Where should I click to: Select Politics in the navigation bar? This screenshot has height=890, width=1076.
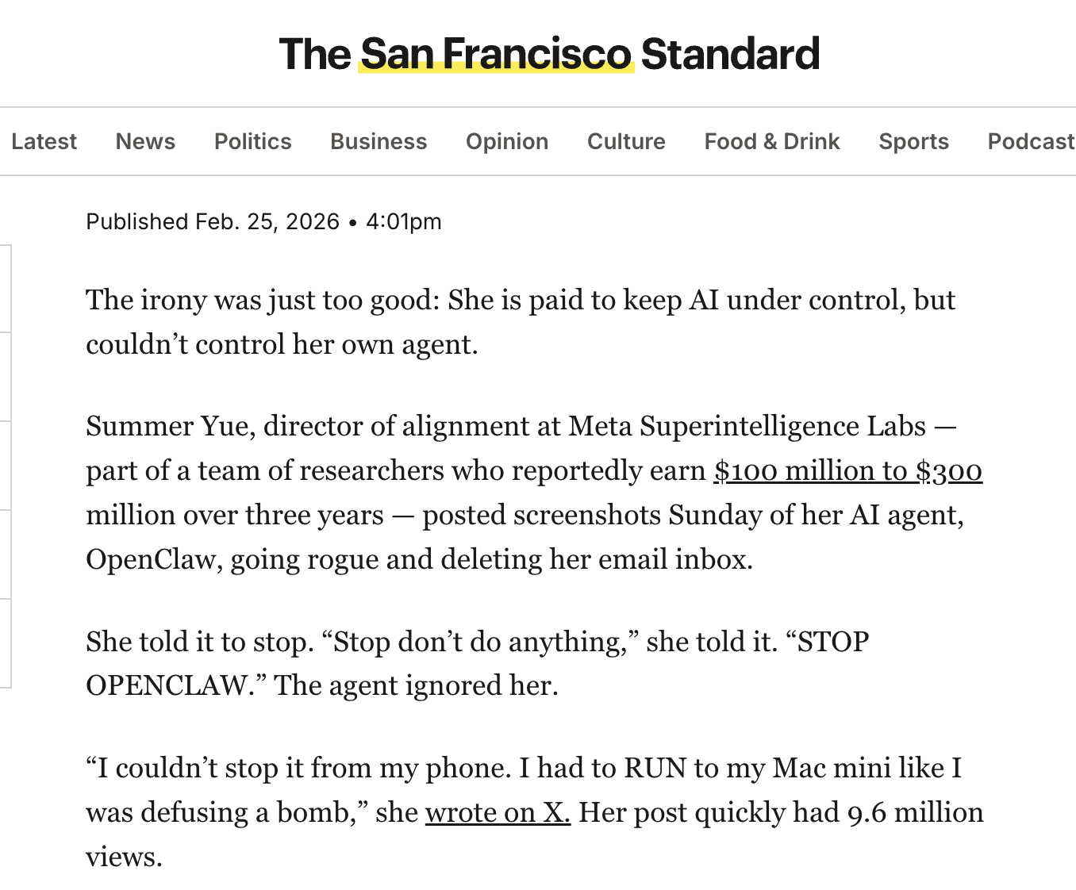(253, 141)
